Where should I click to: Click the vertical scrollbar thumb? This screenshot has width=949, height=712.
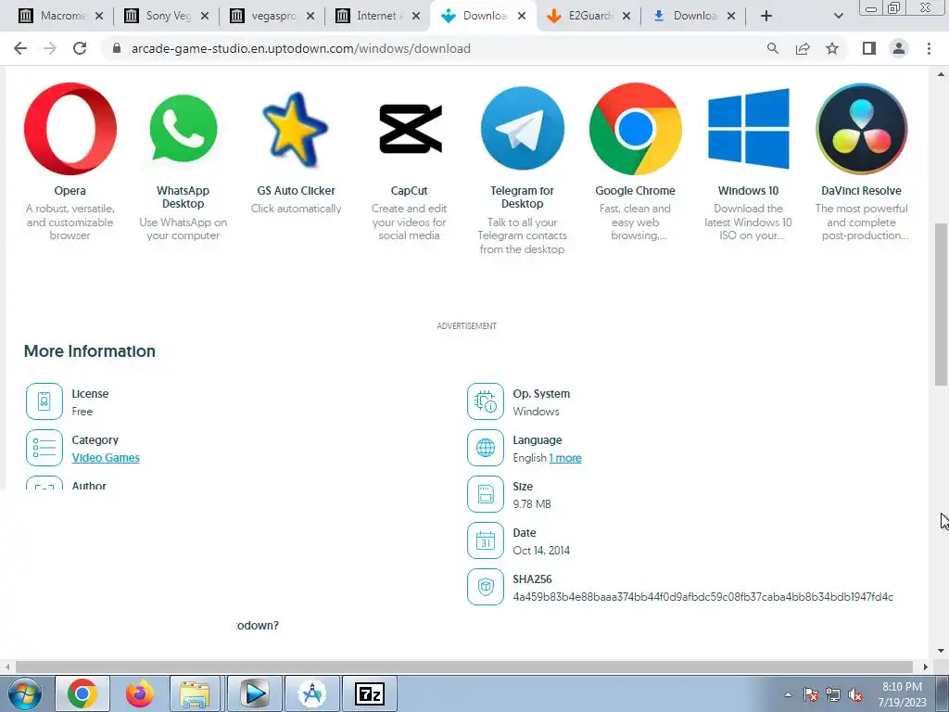[x=941, y=304]
